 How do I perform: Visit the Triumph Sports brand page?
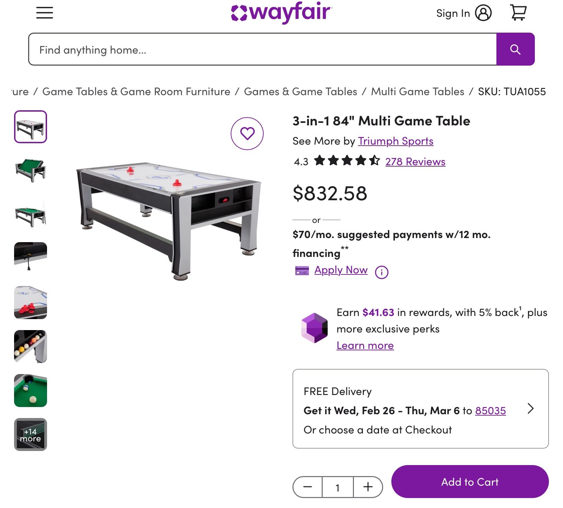point(395,141)
